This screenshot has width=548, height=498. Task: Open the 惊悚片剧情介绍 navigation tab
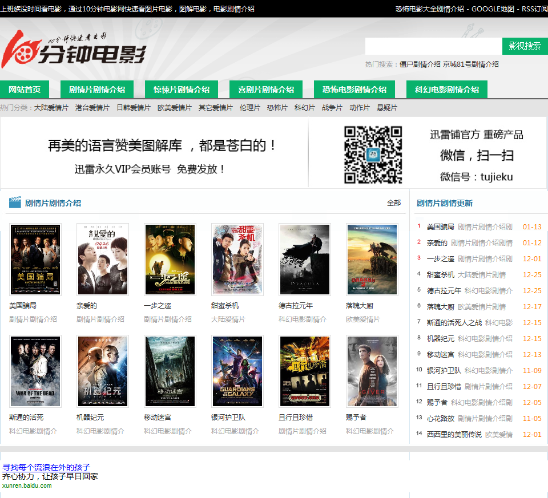coord(182,90)
